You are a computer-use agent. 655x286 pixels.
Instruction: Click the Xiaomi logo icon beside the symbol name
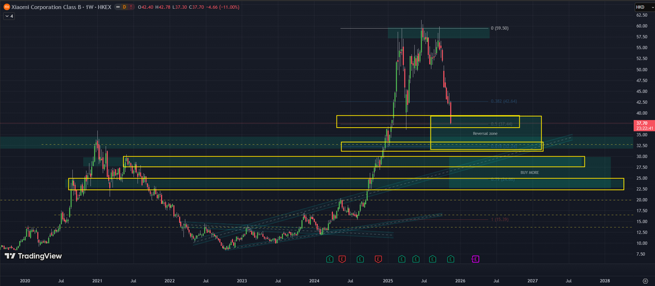(x=7, y=7)
